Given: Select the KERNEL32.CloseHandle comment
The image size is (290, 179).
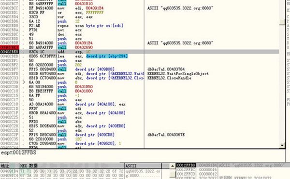Looking at the screenshot, I should [169, 78].
